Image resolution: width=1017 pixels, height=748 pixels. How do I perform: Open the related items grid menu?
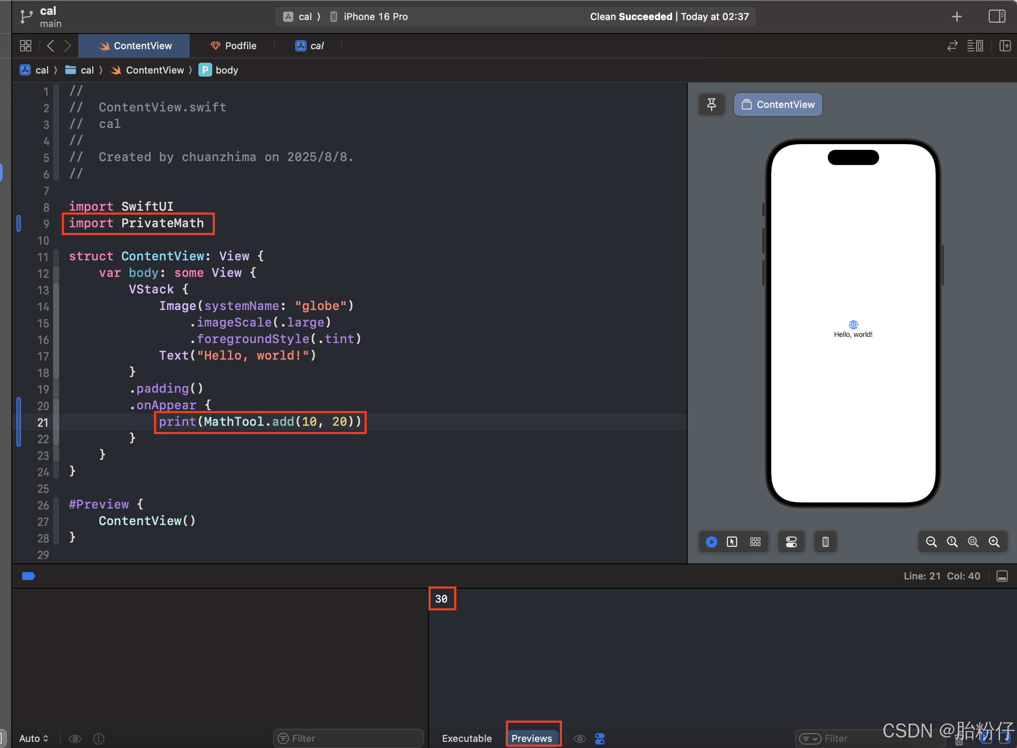[x=26, y=46]
